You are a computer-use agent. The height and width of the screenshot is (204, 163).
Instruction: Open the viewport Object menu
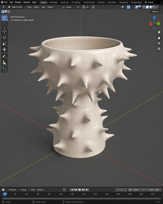click(x=50, y=7)
